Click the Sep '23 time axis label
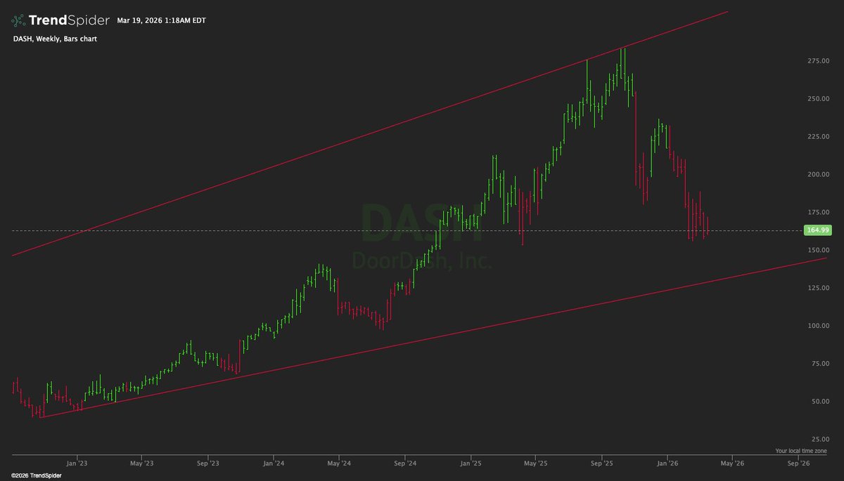This screenshot has width=844, height=481. pyautogui.click(x=208, y=463)
